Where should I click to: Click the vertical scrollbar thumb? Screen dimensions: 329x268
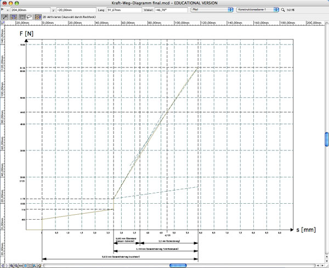click(x=327, y=139)
